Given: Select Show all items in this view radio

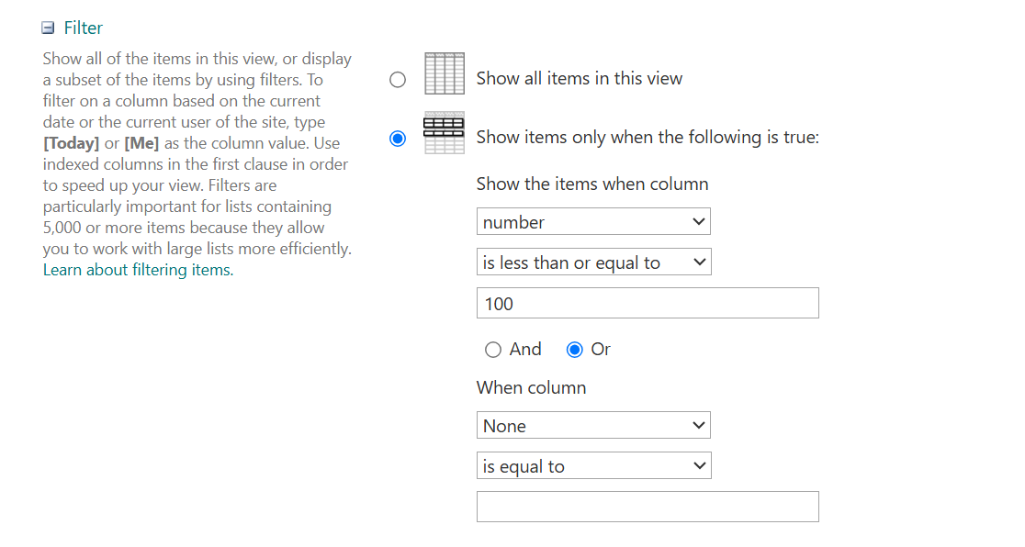Looking at the screenshot, I should pos(398,80).
